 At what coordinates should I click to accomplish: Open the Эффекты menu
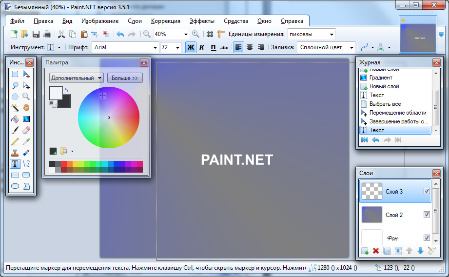pos(202,21)
